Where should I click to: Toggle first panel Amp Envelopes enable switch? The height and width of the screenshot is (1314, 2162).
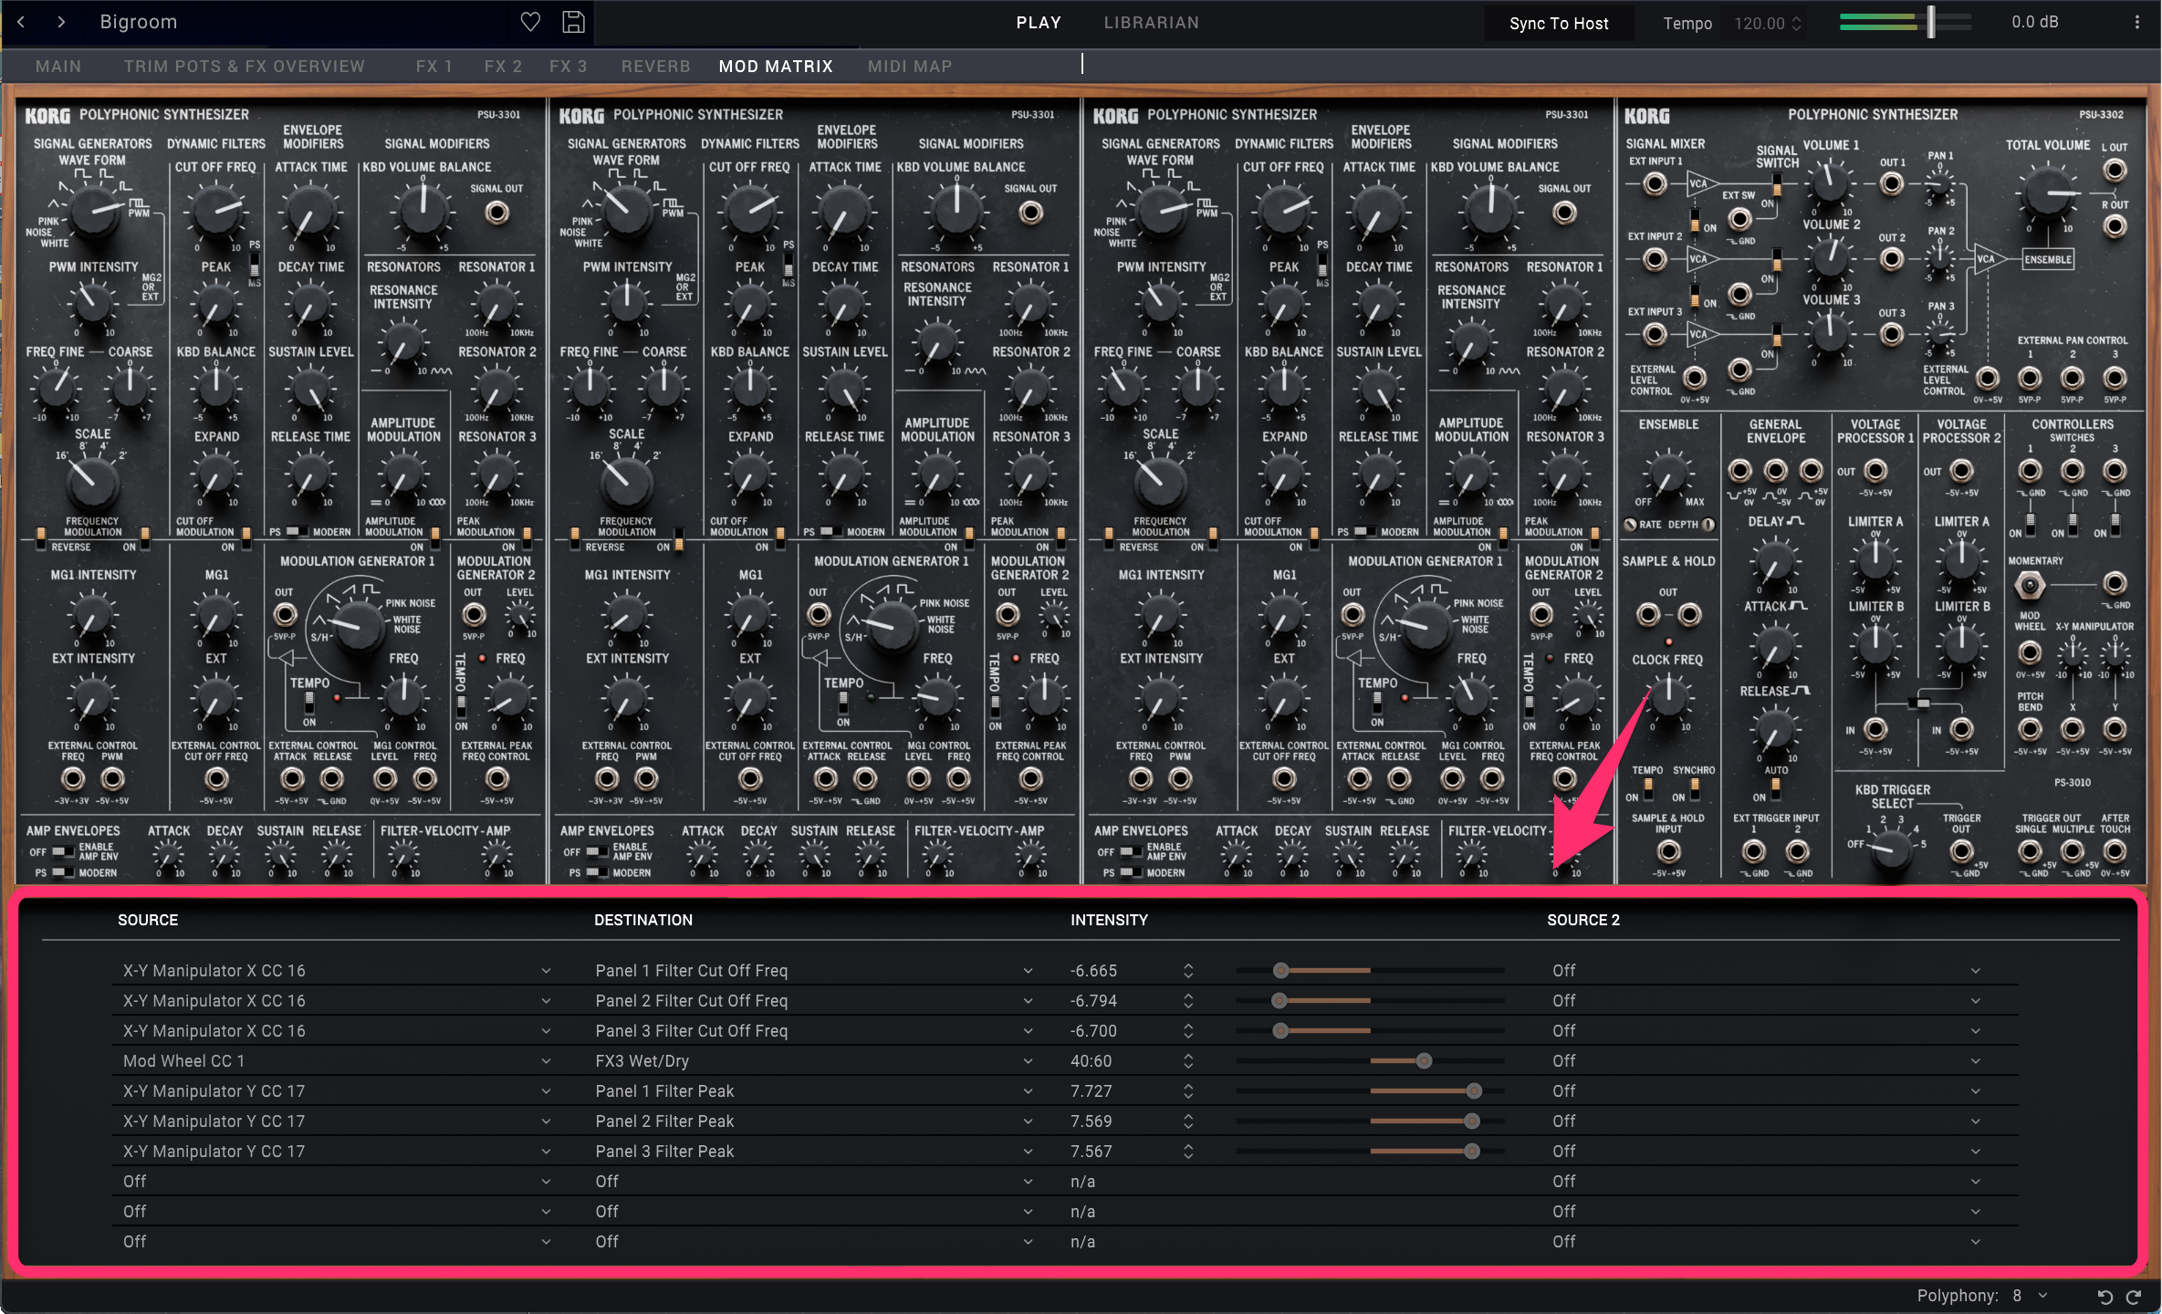click(63, 851)
